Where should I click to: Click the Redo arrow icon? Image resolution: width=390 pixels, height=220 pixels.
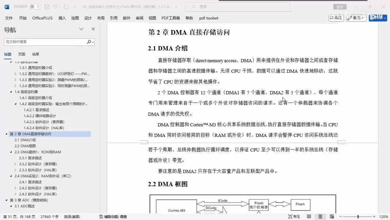(66, 6)
